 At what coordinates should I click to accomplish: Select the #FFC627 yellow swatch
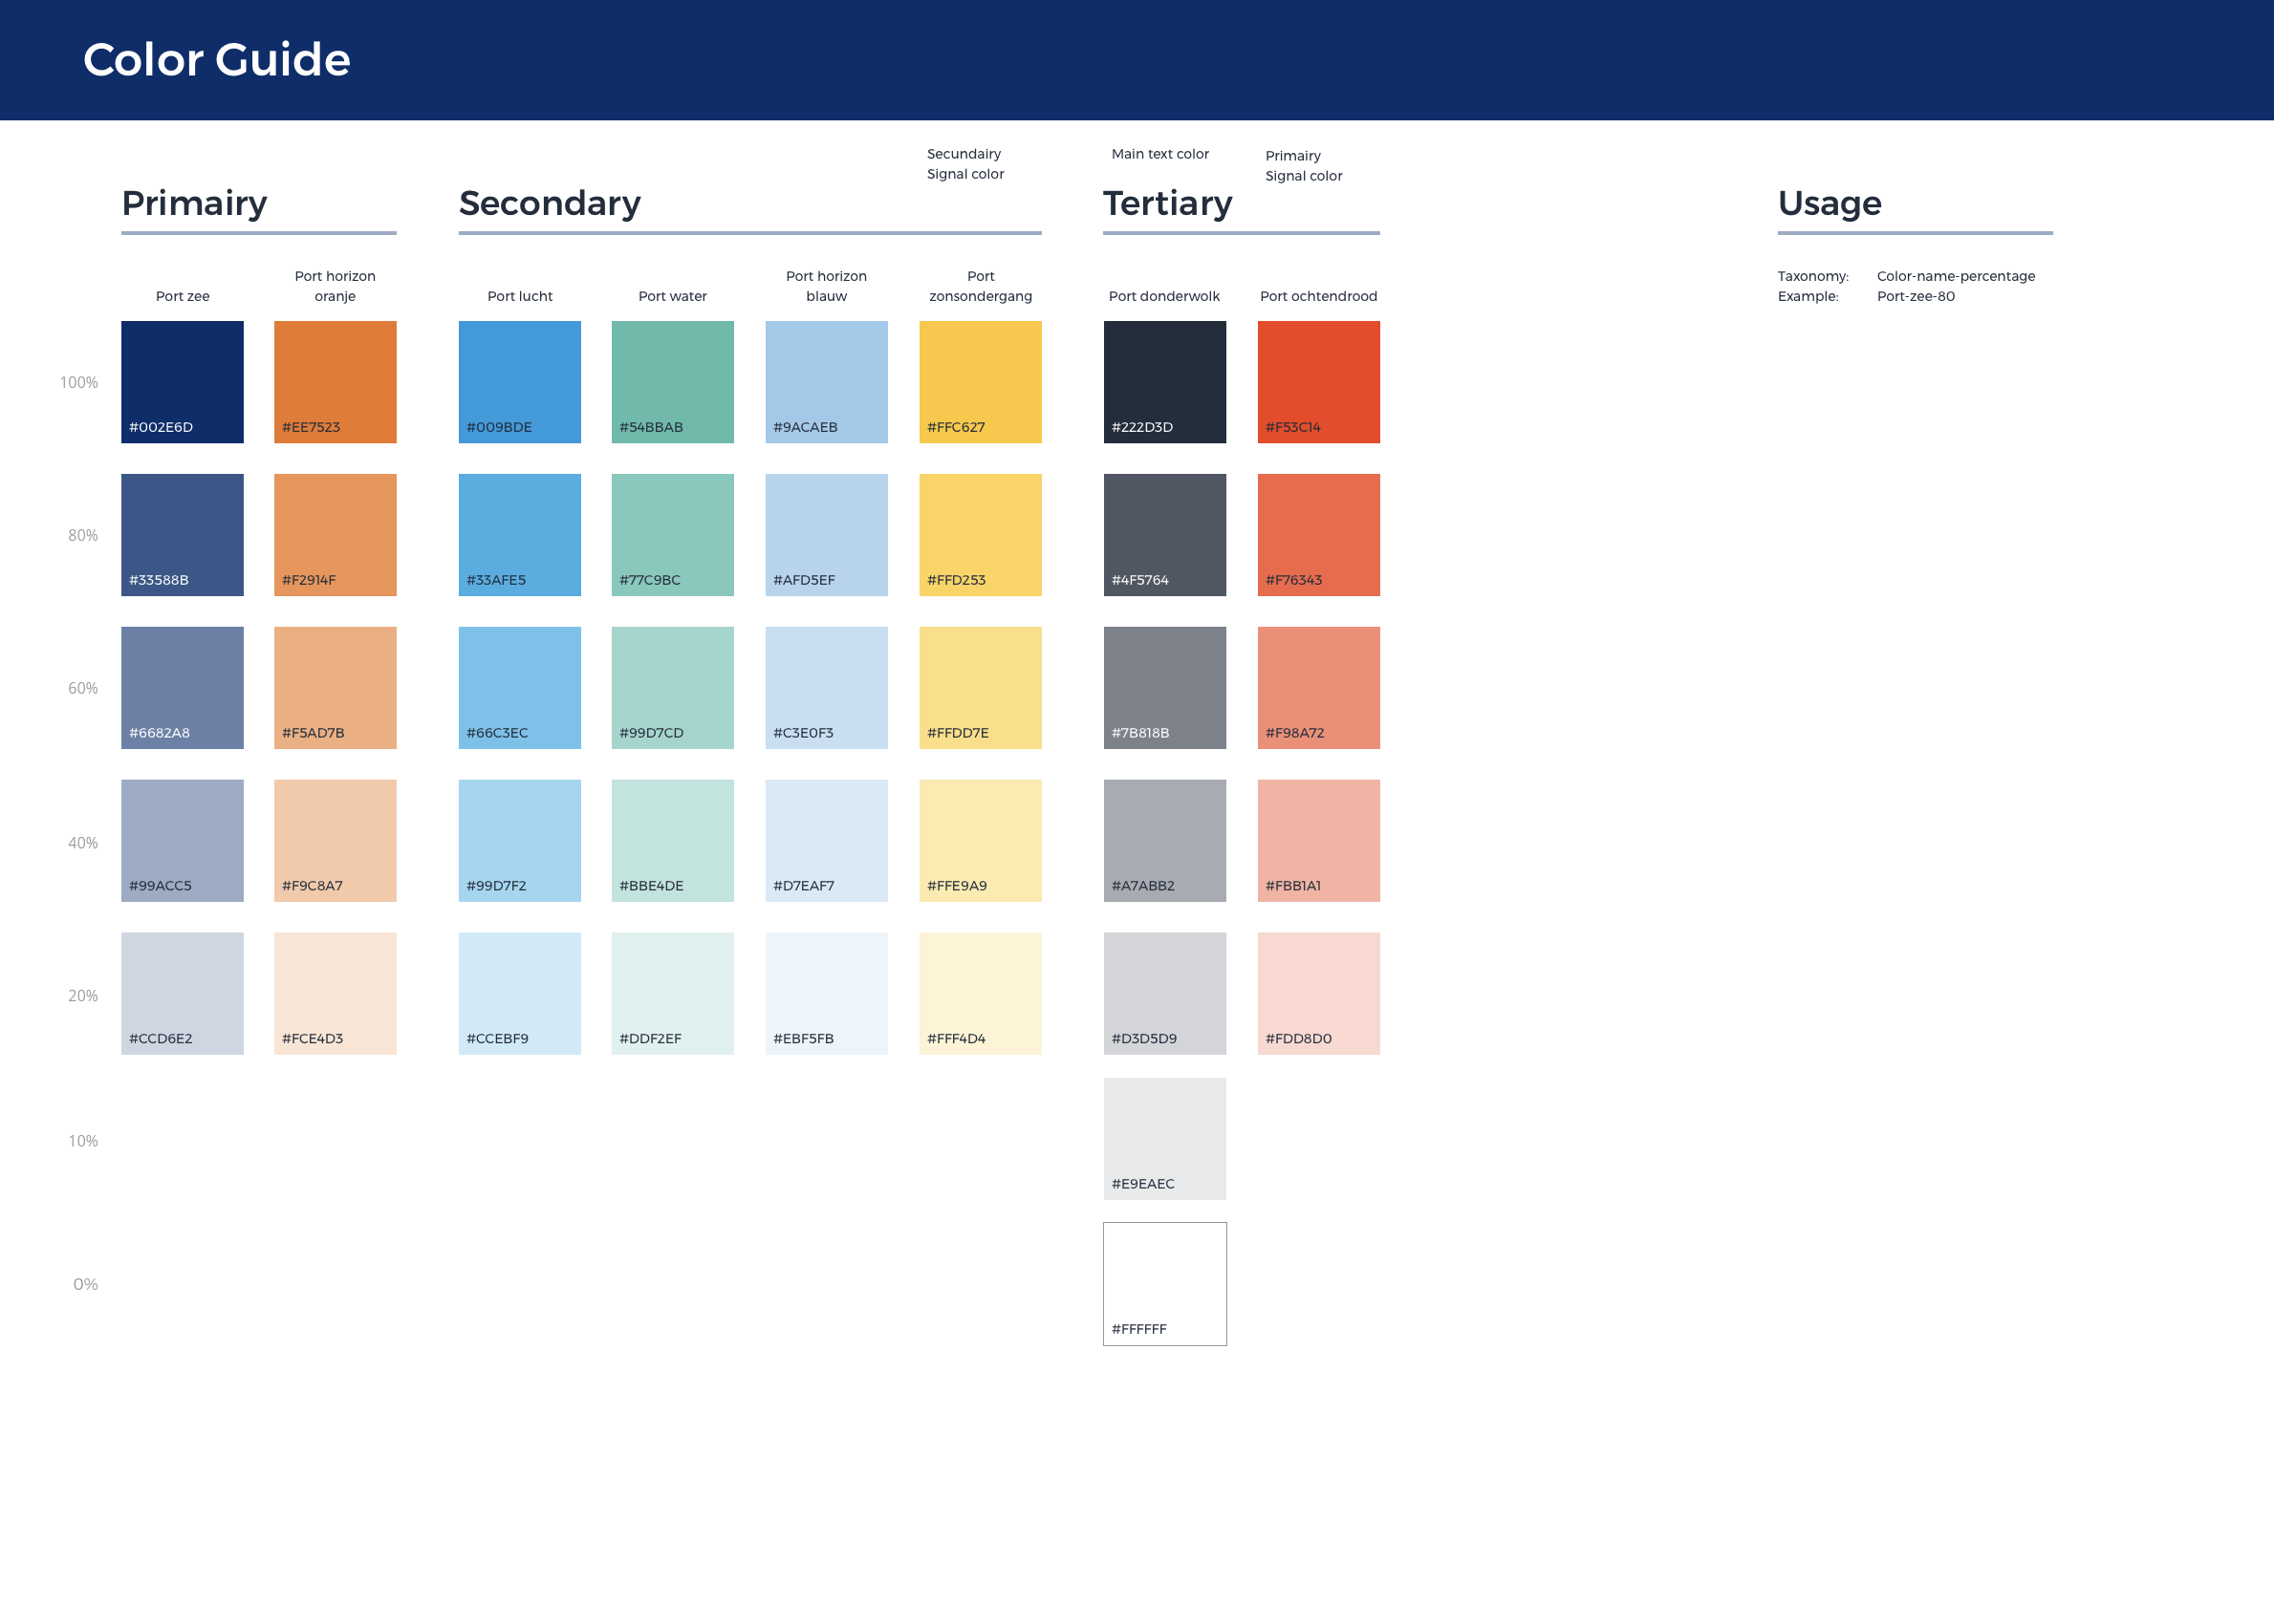tap(980, 381)
